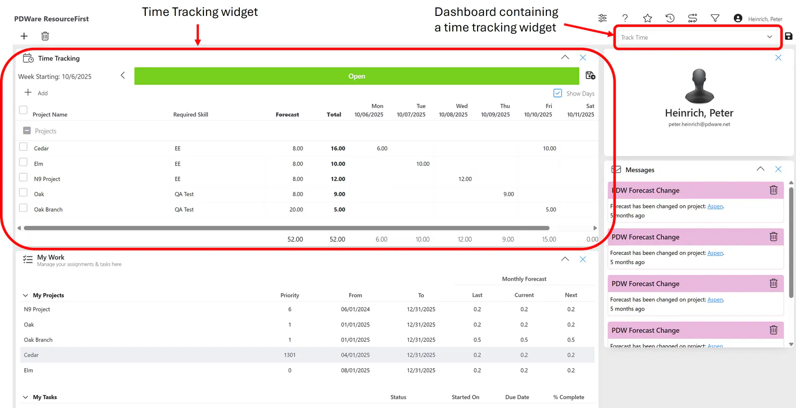Collapse the Time Tracking widget

click(x=565, y=57)
